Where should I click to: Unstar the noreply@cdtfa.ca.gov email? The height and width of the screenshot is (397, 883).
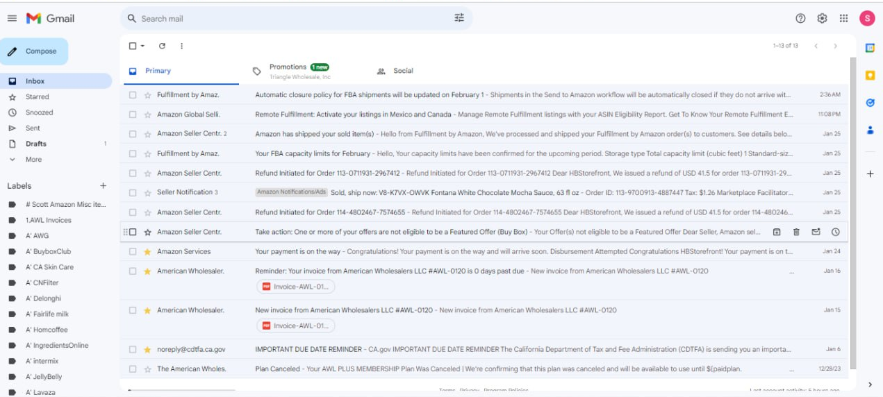(x=147, y=350)
